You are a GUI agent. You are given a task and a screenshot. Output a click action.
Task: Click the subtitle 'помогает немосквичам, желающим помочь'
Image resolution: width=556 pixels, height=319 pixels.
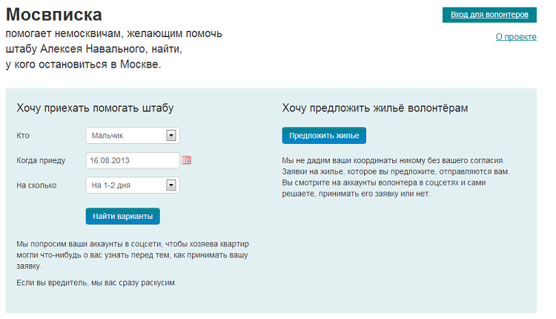114,33
